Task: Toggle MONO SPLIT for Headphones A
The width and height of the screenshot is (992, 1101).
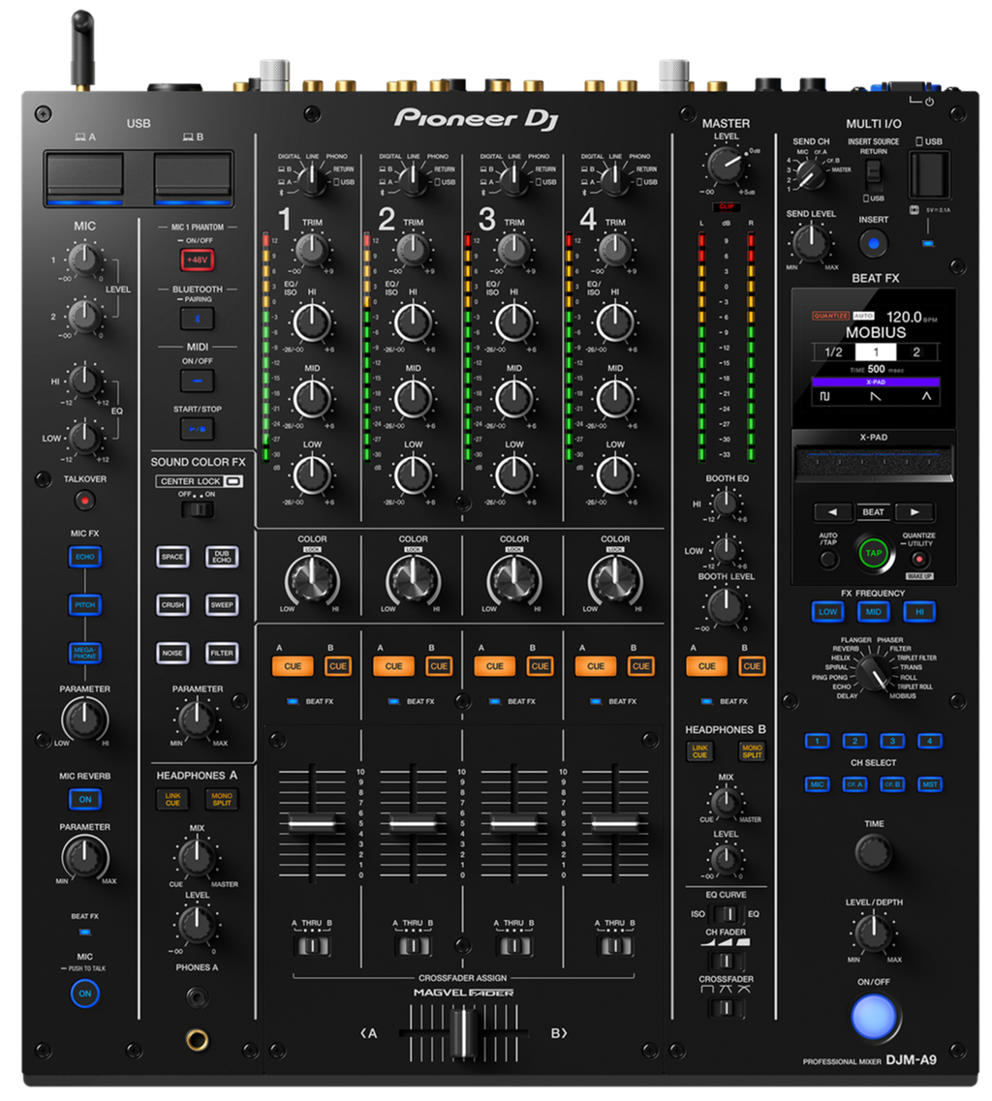Action: click(x=222, y=799)
